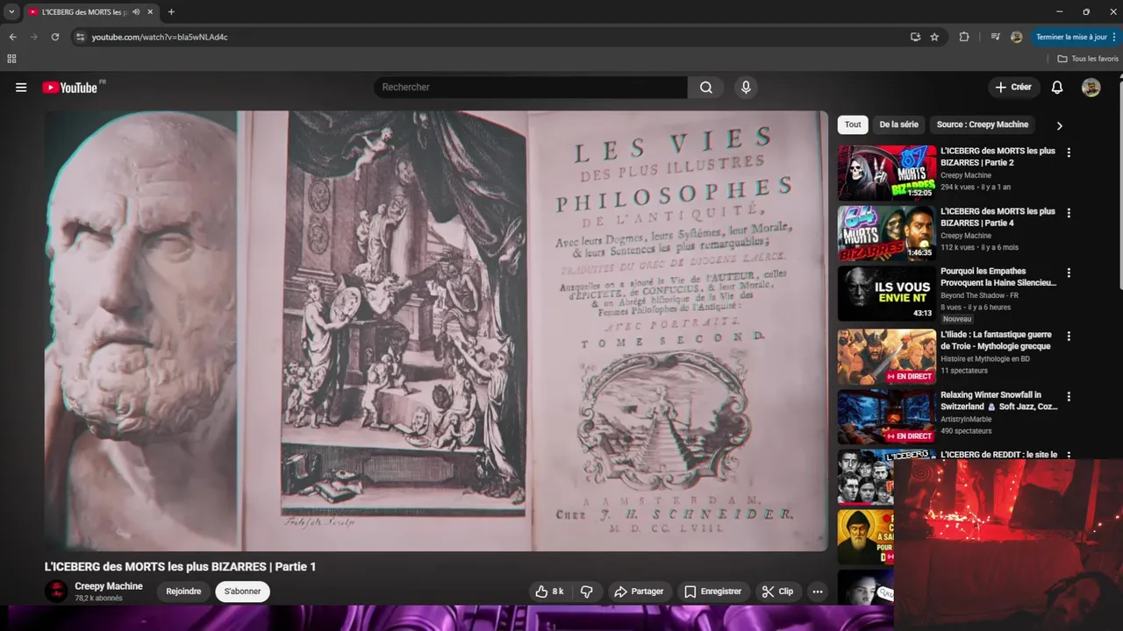Screen dimensions: 1123x631
Task: View site information icon in address bar
Action: [x=80, y=37]
